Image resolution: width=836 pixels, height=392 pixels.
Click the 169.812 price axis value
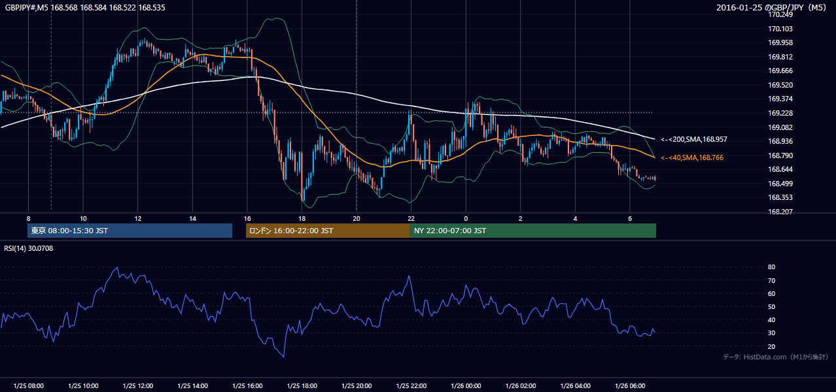[x=780, y=57]
